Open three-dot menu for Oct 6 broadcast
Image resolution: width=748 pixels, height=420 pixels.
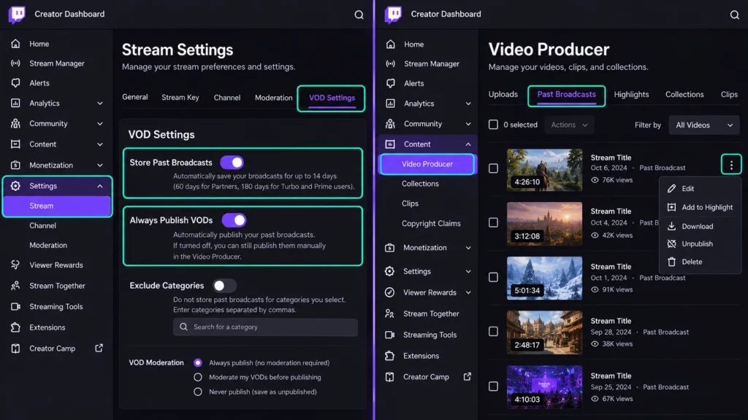(x=730, y=165)
